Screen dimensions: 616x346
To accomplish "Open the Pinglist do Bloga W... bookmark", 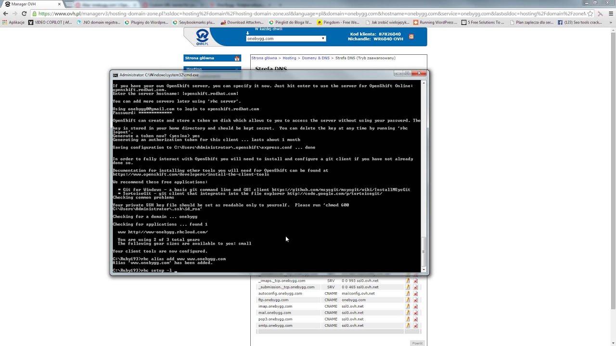I will click(x=290, y=22).
